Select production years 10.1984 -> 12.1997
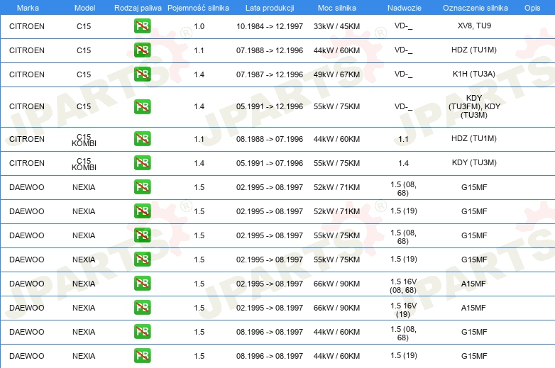 tap(270, 26)
